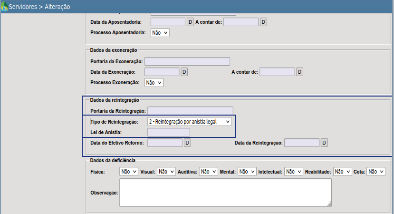
Task: Click the Lei de Anistia field
Action: coord(169,132)
